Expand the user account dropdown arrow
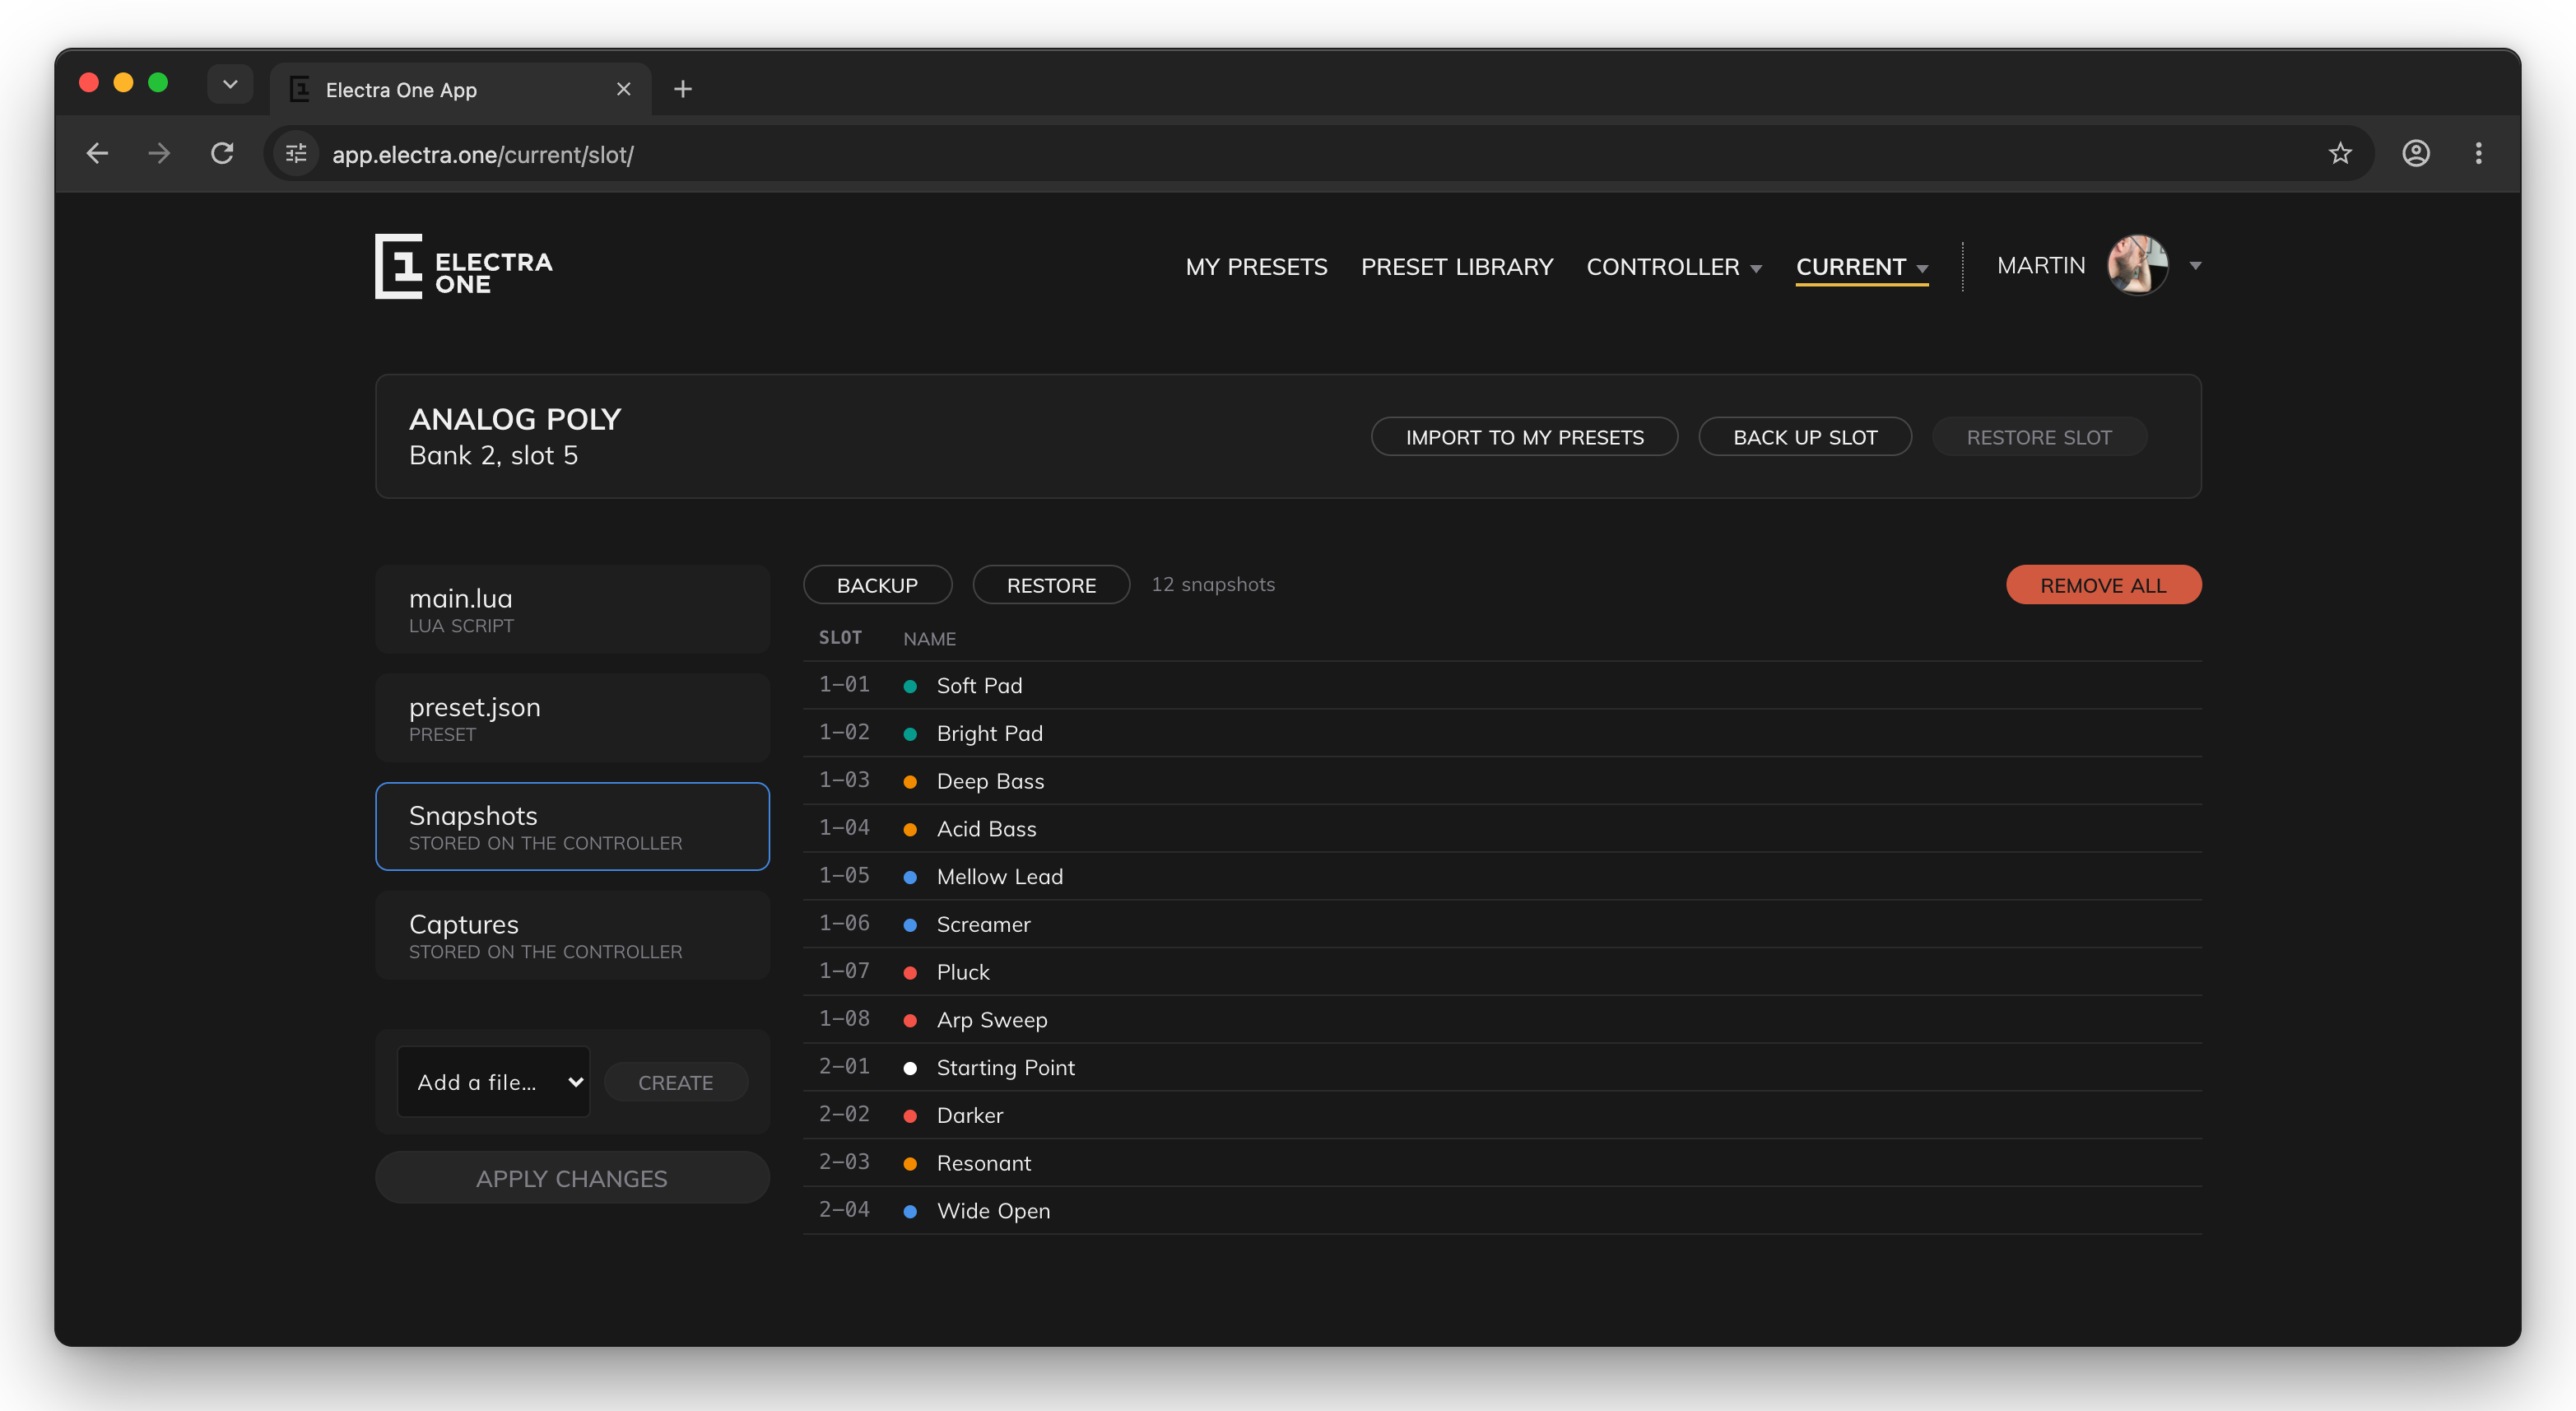This screenshot has width=2576, height=1411. point(2195,266)
